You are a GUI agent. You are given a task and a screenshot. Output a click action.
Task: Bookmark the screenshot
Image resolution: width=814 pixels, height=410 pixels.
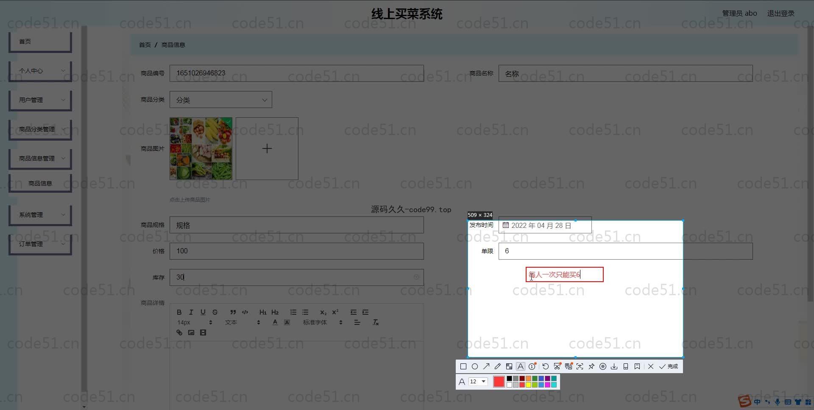pos(637,366)
